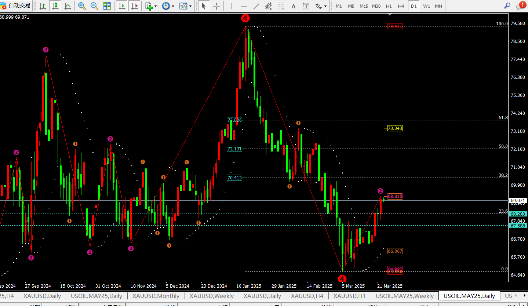Click the zoom out magnifier icon
The height and width of the screenshot is (306, 528).
[x=94, y=6]
